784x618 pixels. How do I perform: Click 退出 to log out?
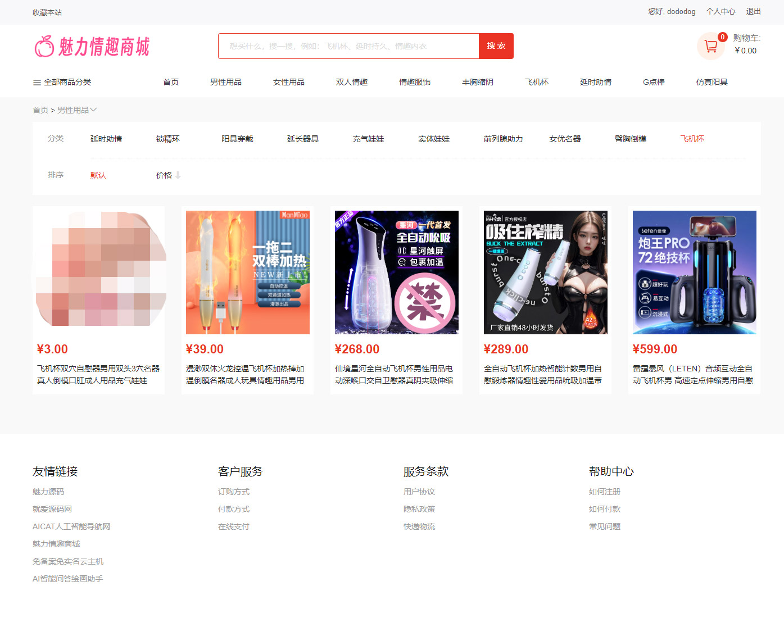[753, 11]
